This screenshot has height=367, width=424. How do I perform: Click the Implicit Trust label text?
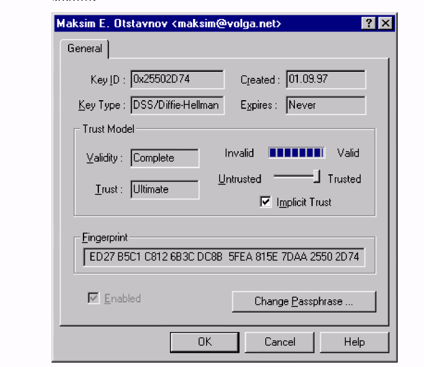[x=304, y=202]
